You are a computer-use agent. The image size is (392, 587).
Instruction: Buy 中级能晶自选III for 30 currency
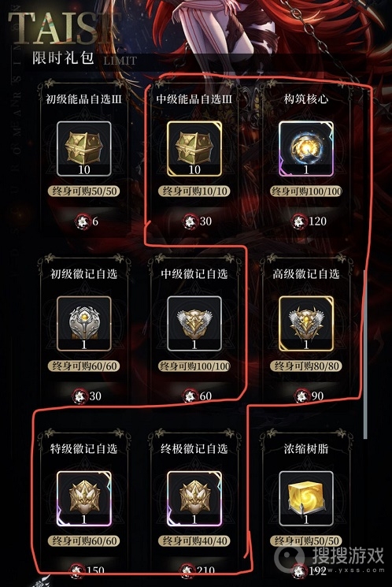[198, 221]
